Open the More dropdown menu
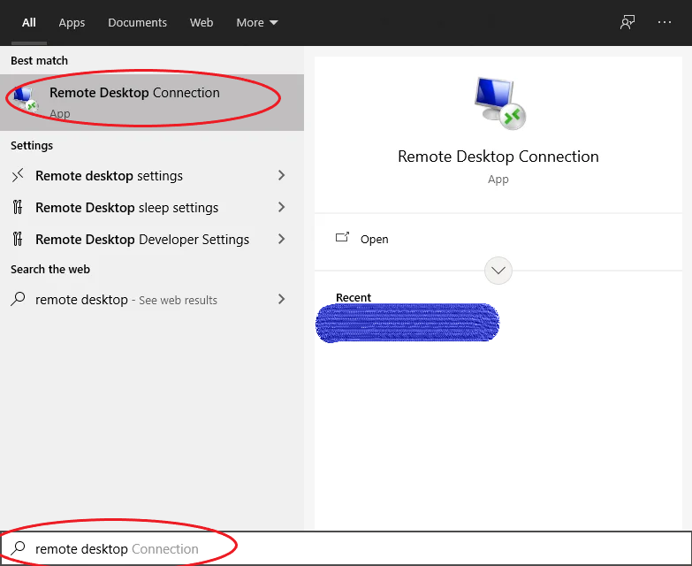The image size is (692, 566). [257, 22]
